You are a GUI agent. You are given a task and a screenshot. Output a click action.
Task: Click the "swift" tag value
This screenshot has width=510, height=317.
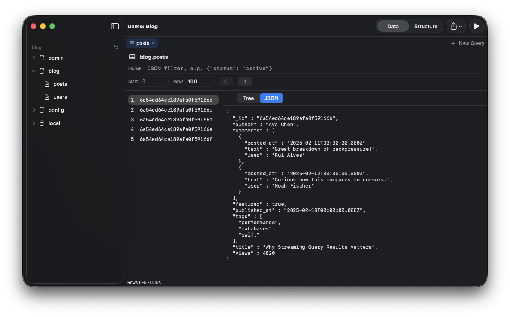click(x=249, y=235)
